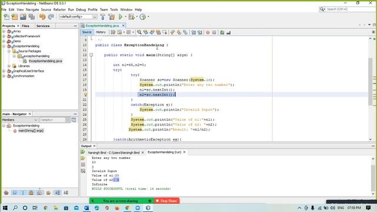Image resolution: width=377 pixels, height=212 pixels.
Task: Click the Build Project hammer icon
Action: (x=102, y=16)
